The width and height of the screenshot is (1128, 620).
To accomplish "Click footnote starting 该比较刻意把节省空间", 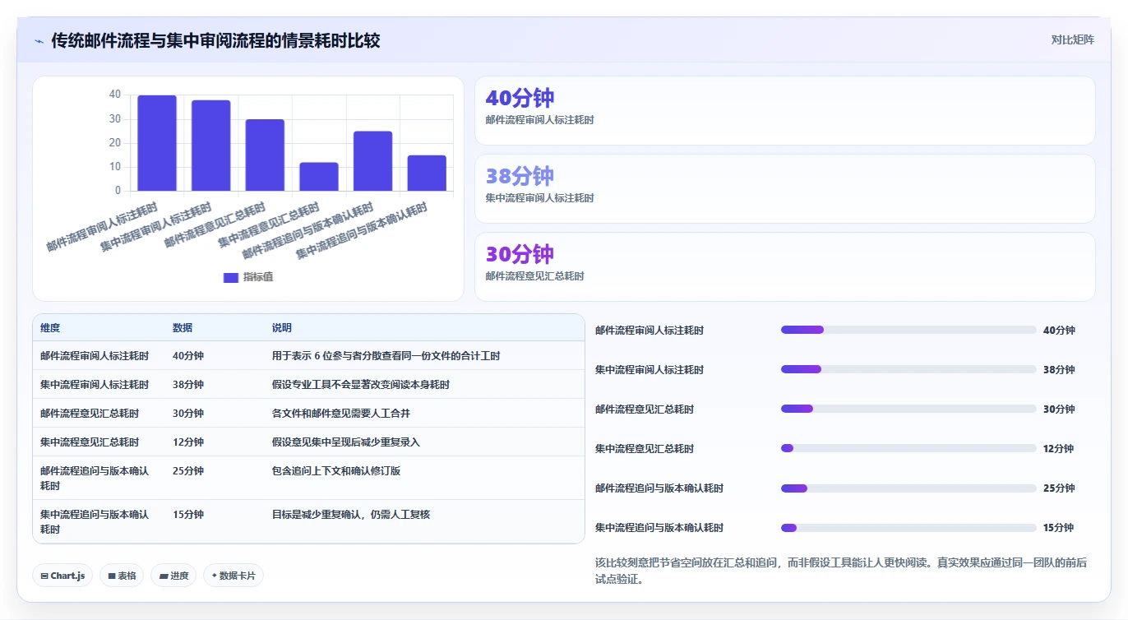I will pos(841,571).
